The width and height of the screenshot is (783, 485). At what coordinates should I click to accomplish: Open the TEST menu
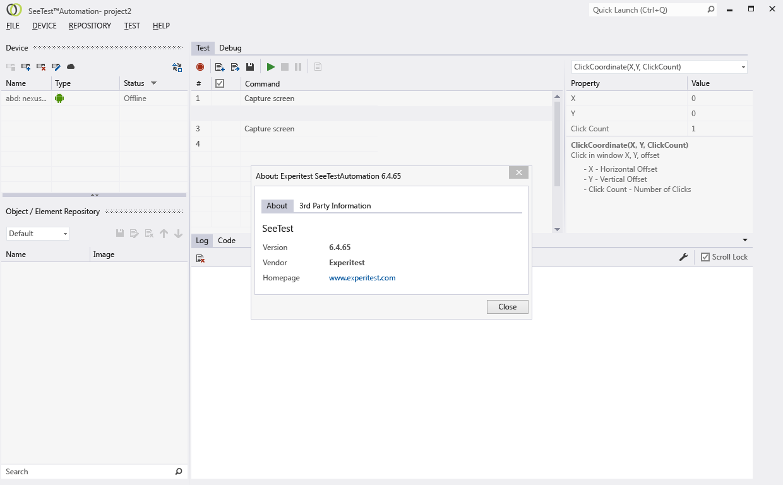(132, 26)
